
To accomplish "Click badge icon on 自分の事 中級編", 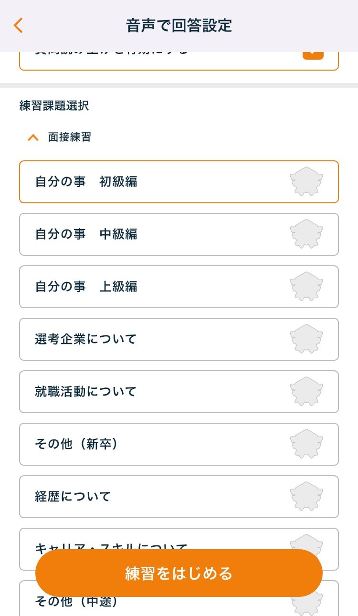I will coord(306,234).
